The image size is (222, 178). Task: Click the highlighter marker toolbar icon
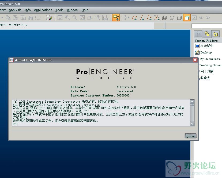click(x=49, y=18)
